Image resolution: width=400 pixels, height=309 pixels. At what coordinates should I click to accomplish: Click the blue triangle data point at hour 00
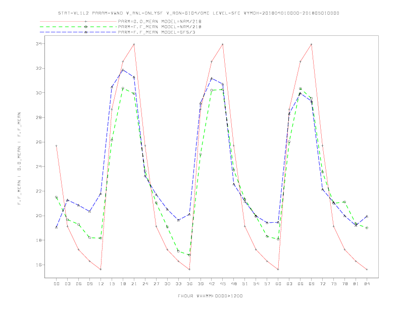57,227
